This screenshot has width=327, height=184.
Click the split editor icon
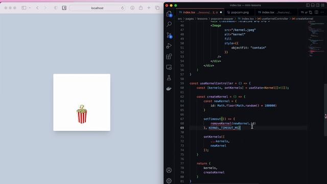pos(316,12)
